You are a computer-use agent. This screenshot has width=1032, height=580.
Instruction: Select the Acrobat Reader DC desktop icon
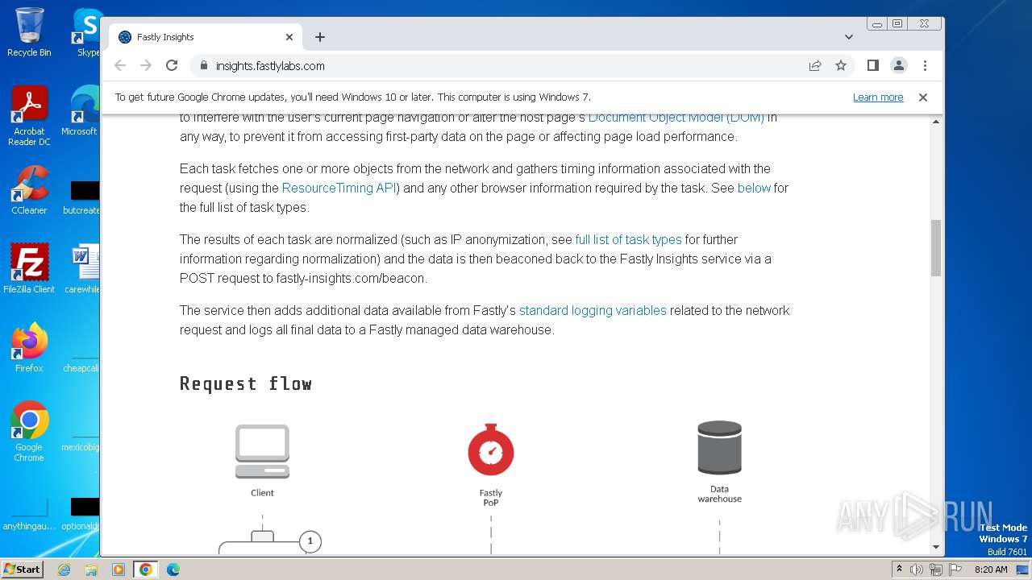[29, 116]
